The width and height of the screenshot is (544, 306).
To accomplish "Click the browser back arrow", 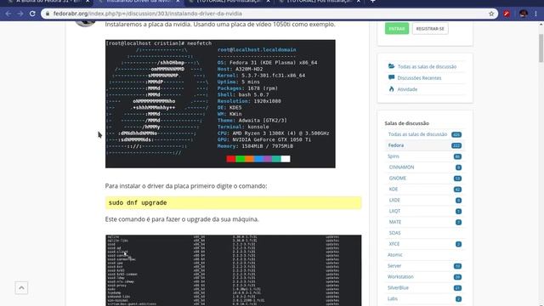I will coord(8,14).
